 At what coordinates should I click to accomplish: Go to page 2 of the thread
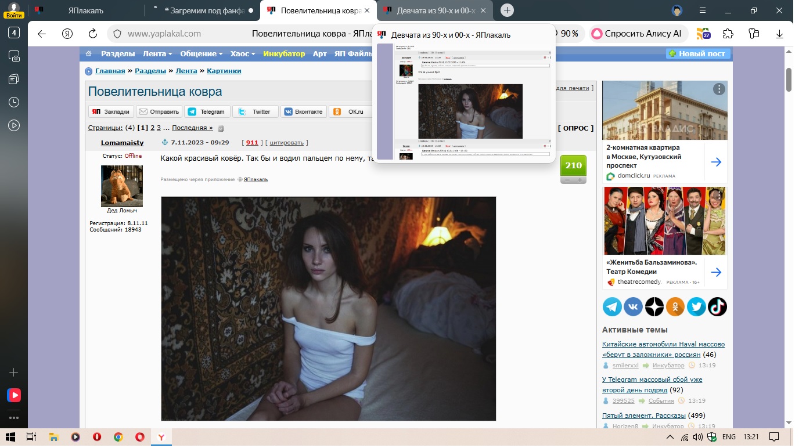[152, 128]
